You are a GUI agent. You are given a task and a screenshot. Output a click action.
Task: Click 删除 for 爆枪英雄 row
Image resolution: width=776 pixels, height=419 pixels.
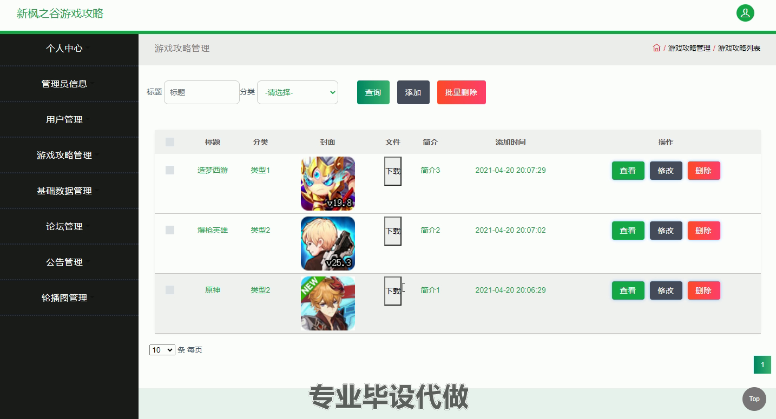[704, 231]
